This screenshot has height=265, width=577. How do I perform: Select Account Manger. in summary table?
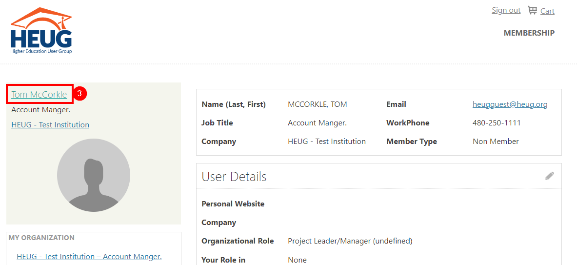pos(317,123)
